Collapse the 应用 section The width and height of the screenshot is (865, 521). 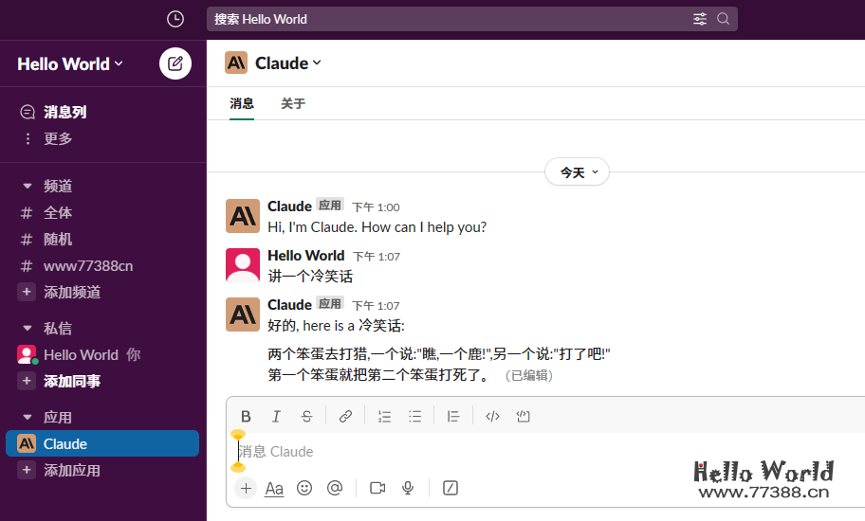28,418
